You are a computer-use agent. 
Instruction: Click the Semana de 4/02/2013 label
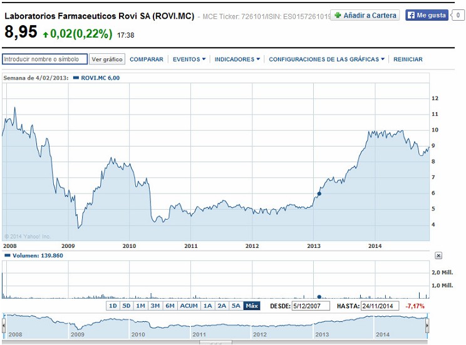click(36, 78)
